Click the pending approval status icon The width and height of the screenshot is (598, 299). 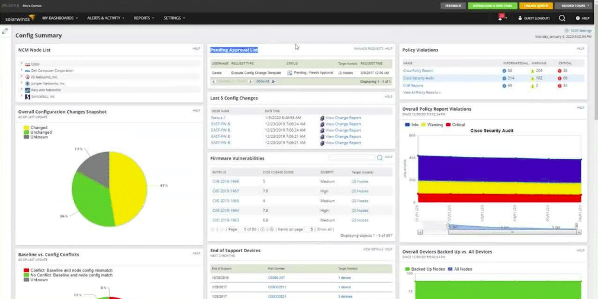tap(290, 72)
